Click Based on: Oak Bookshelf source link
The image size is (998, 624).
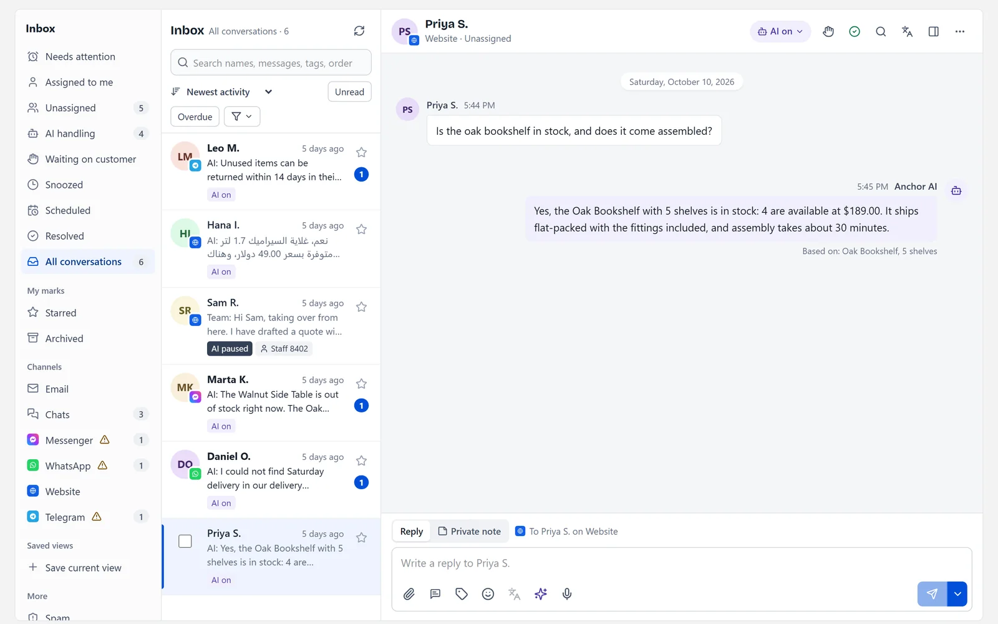click(x=870, y=251)
